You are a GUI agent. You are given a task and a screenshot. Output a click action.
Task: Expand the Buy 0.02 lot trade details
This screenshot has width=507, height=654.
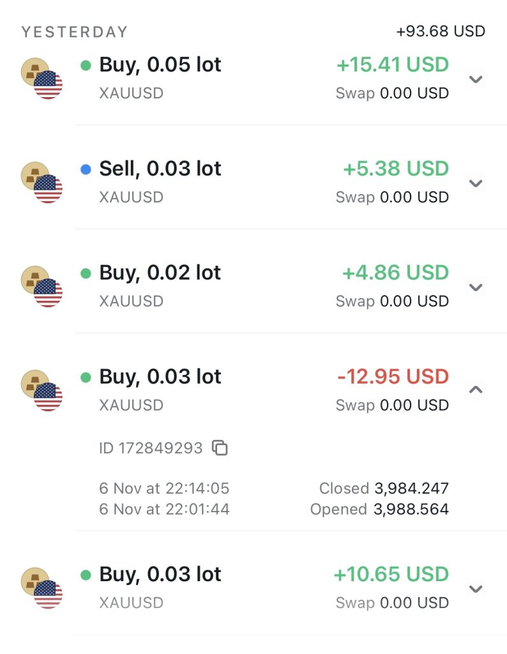pos(475,287)
